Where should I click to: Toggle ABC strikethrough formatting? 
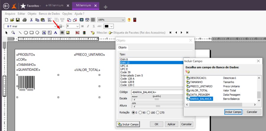100,26
